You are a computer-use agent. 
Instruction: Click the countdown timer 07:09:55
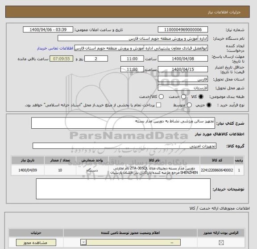click(x=61, y=59)
